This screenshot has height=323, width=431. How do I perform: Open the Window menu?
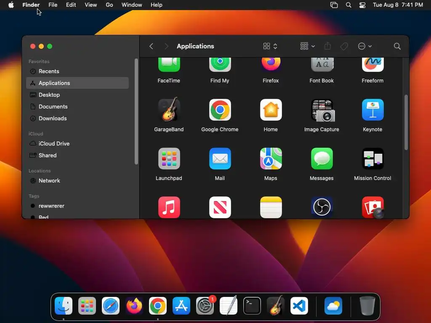[132, 5]
